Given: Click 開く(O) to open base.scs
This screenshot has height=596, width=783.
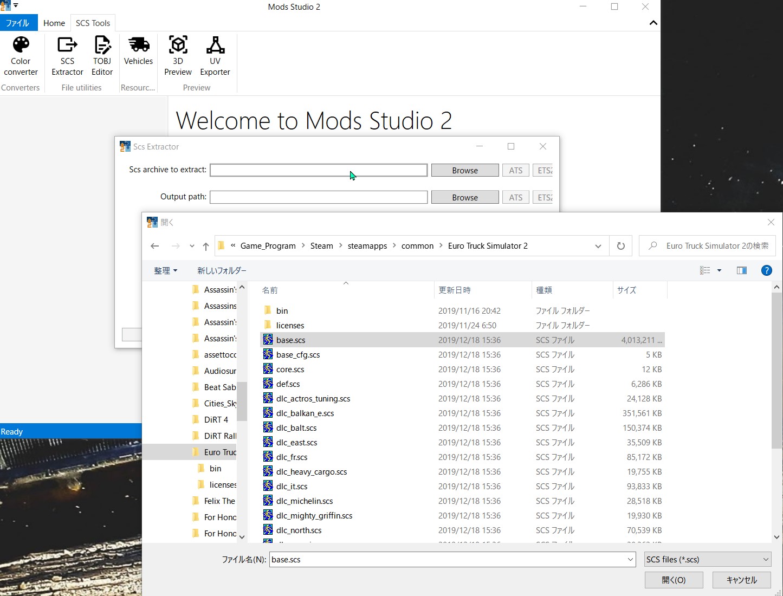Looking at the screenshot, I should pos(674,580).
